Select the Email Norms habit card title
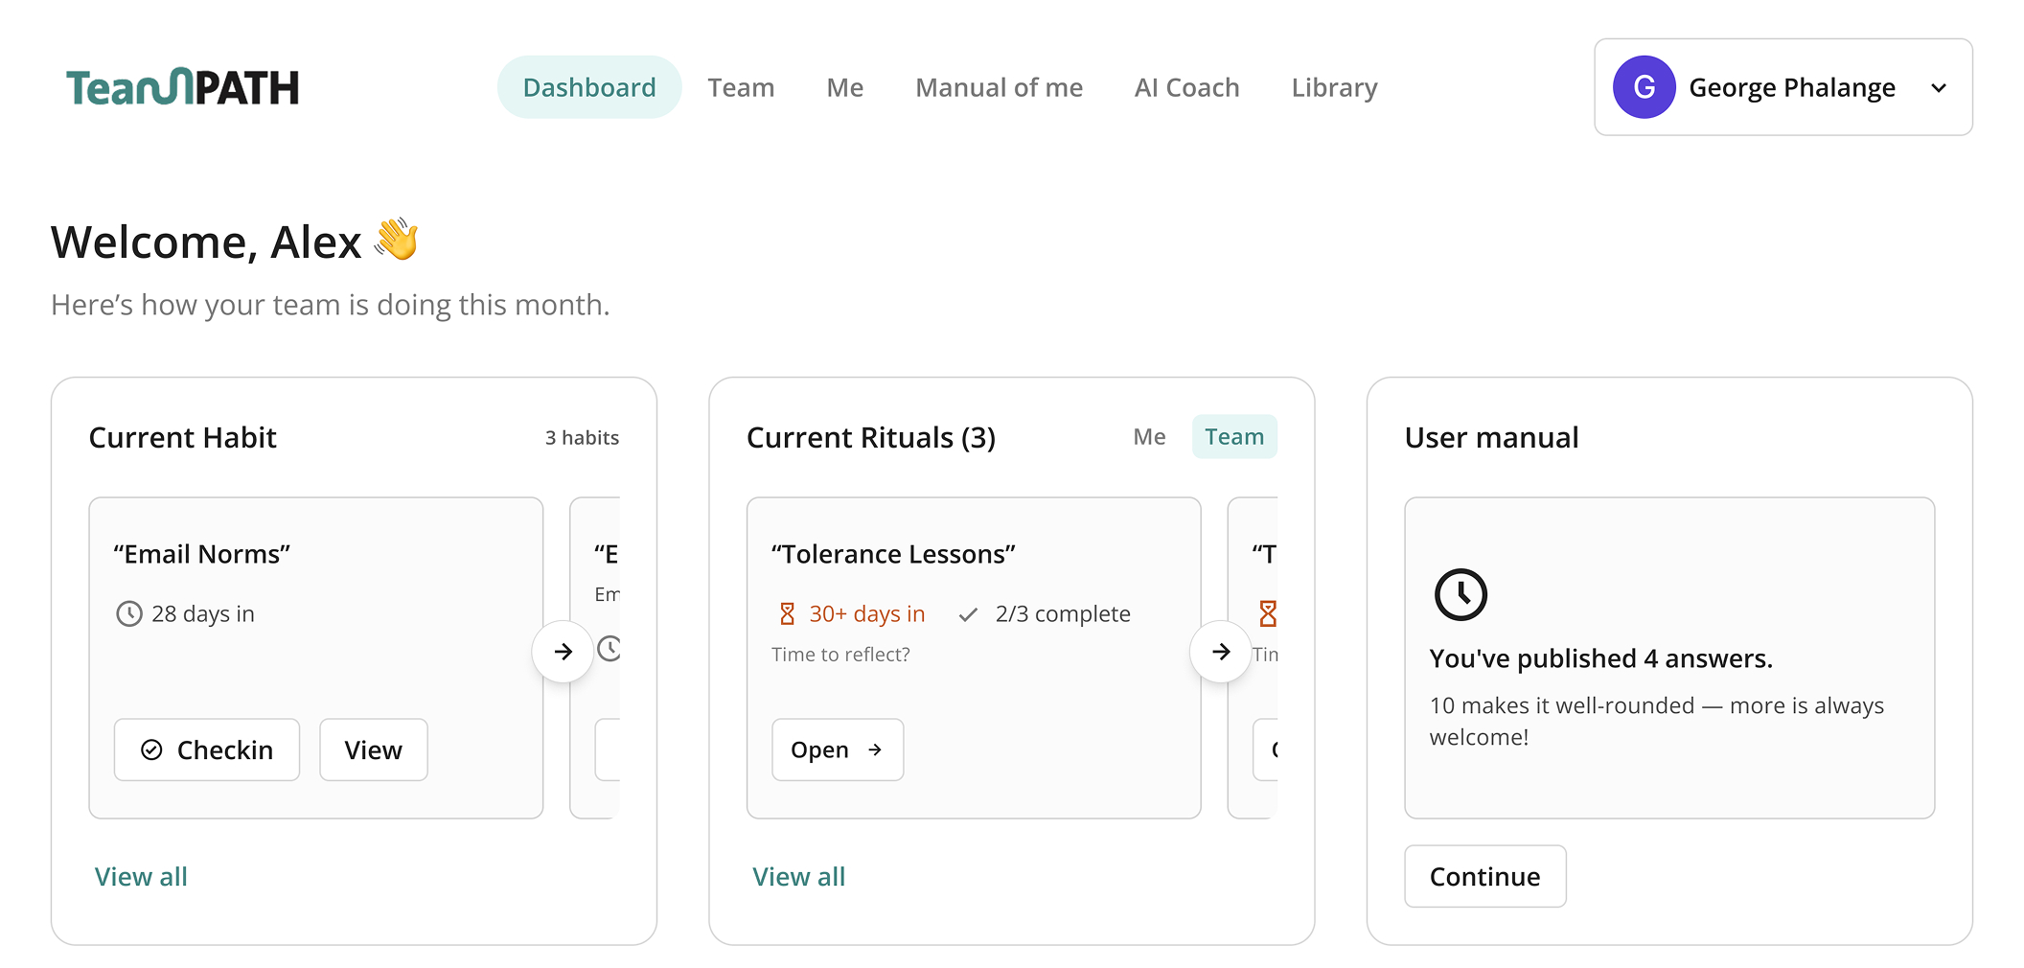The width and height of the screenshot is (2024, 968). pos(201,554)
